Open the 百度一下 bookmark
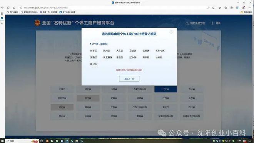This screenshot has width=254, height=143. click(48, 12)
